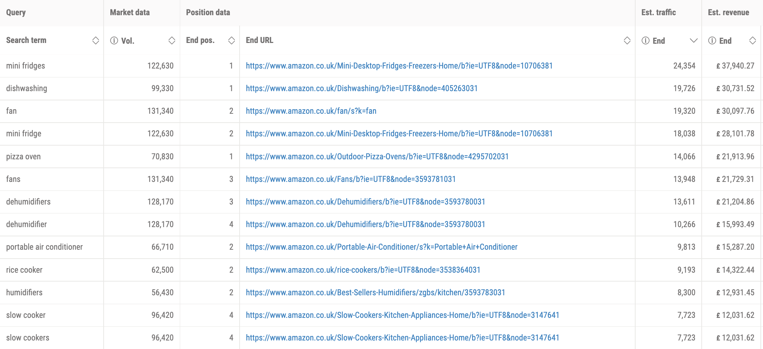Select the 'dishwashing' search term
763x349 pixels.
click(x=27, y=89)
